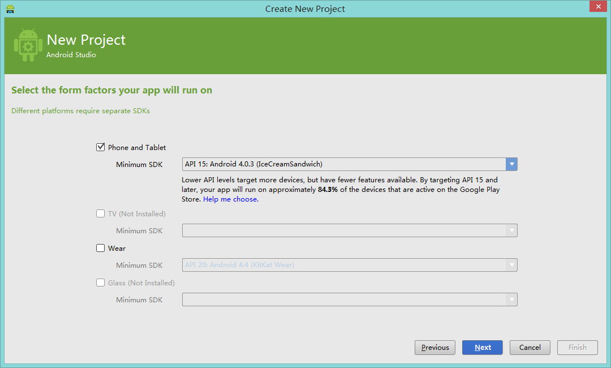Click the 'Select the form factors' heading

(x=111, y=90)
